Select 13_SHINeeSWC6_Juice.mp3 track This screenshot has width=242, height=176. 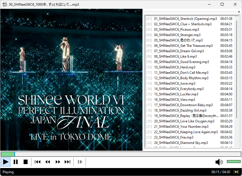coord(189,83)
